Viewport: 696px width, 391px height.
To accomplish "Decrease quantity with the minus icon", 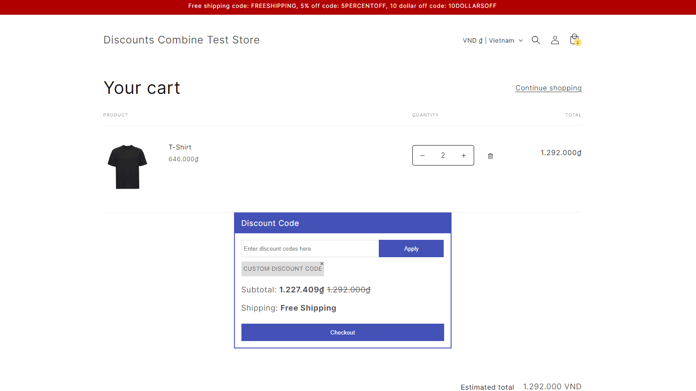I will [422, 155].
